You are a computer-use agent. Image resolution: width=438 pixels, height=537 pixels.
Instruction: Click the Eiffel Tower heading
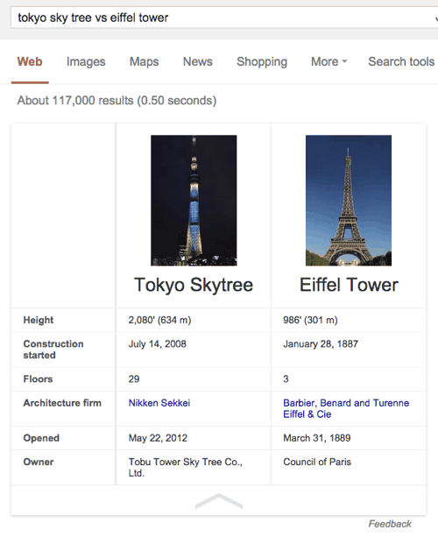(x=349, y=285)
